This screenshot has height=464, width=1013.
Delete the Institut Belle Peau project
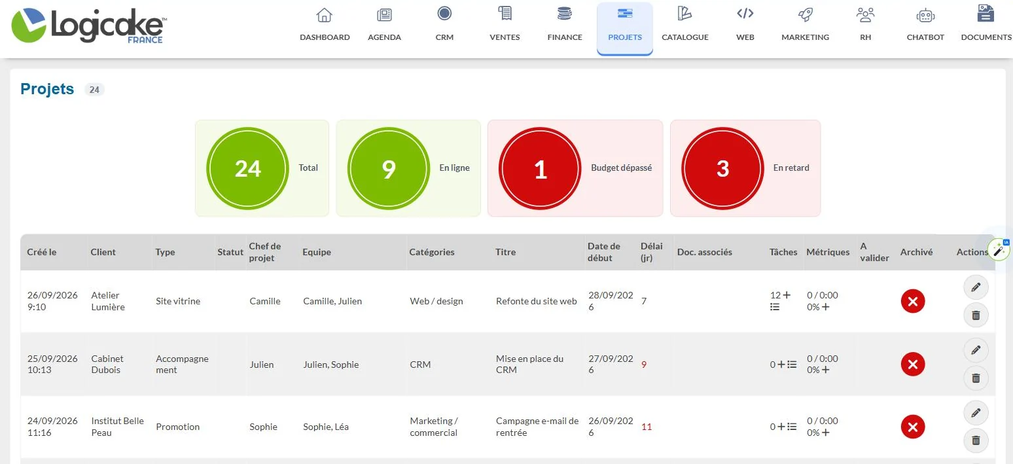click(x=976, y=441)
